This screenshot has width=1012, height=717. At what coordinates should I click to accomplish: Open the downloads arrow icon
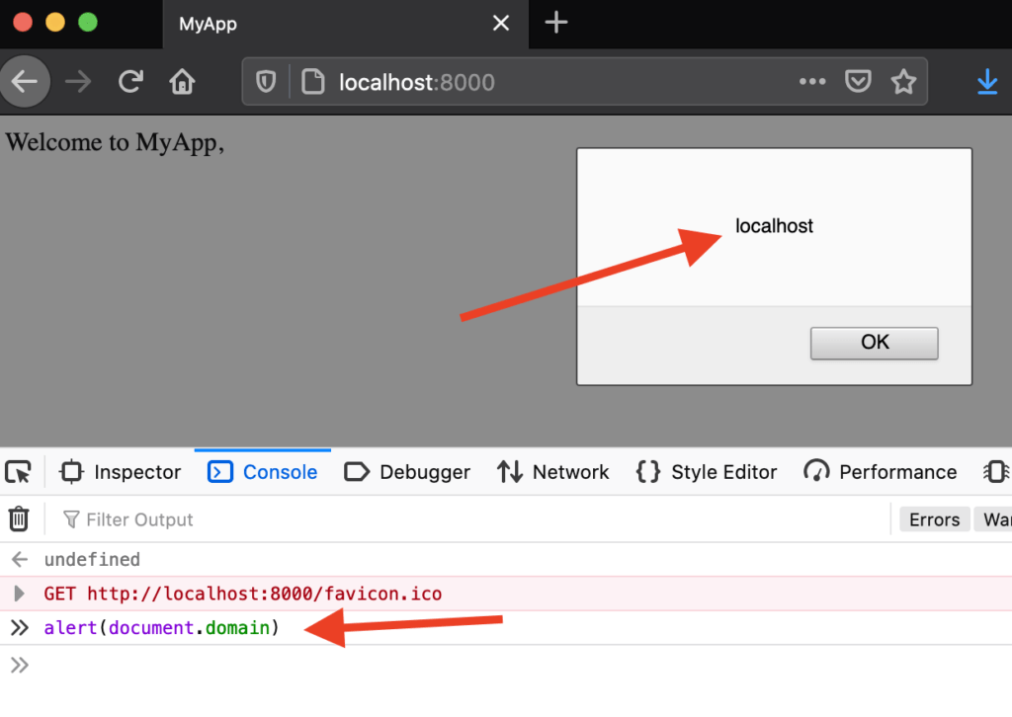coord(987,82)
